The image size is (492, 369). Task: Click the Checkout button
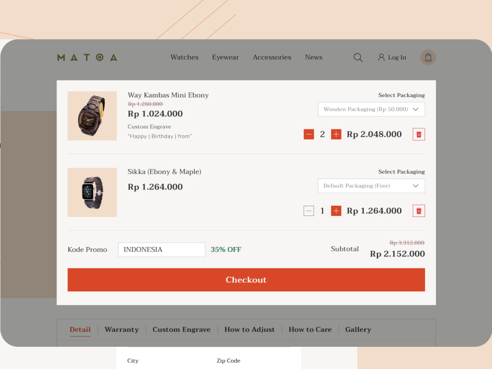(x=246, y=279)
